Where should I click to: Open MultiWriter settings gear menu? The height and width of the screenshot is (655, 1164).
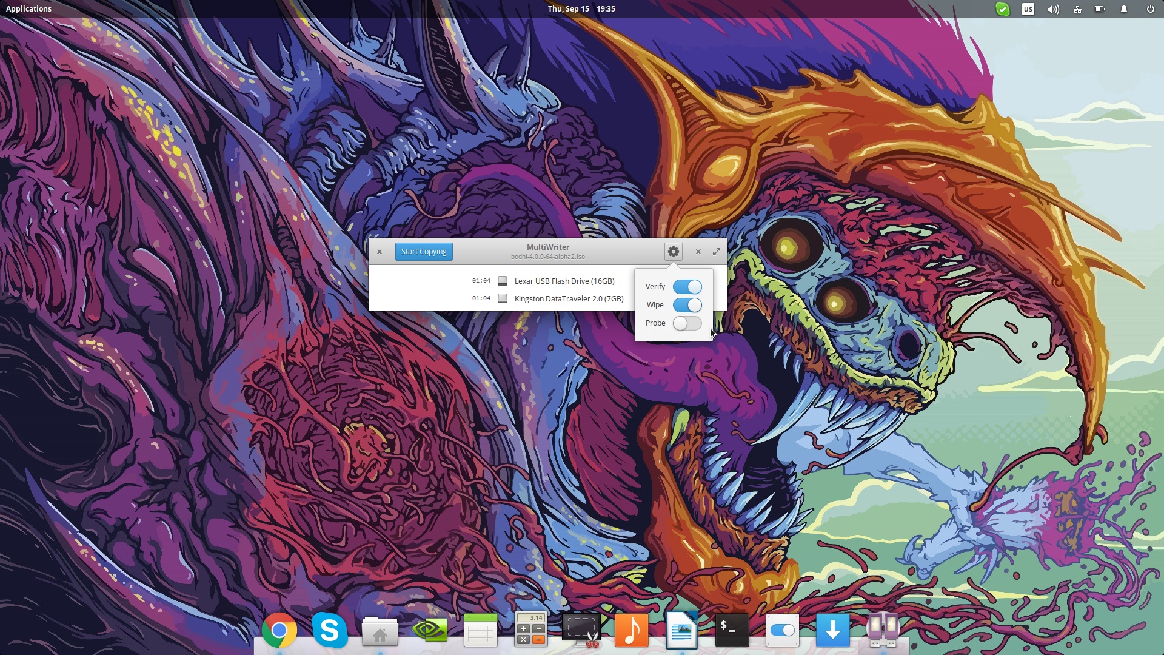coord(673,252)
